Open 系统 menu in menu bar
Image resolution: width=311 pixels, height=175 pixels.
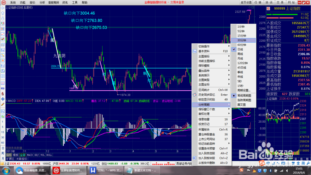coord(13,2)
